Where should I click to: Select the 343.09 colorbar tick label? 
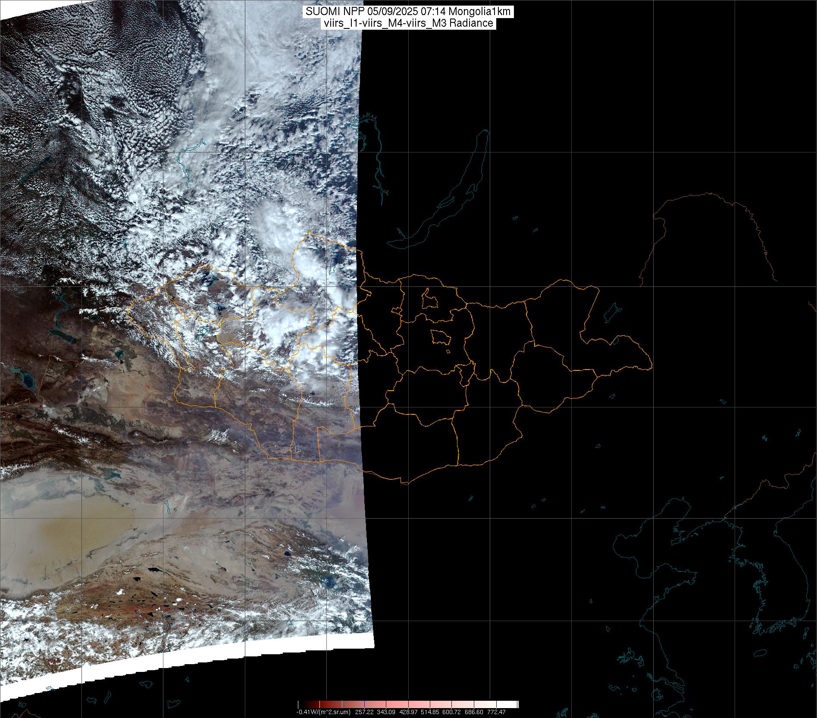(x=385, y=712)
